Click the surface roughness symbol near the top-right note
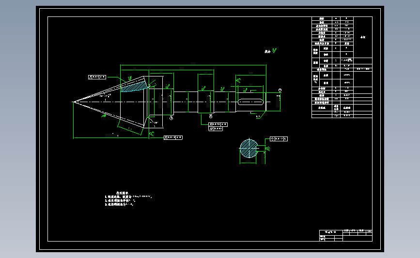This screenshot has height=258, width=420. click(274, 50)
